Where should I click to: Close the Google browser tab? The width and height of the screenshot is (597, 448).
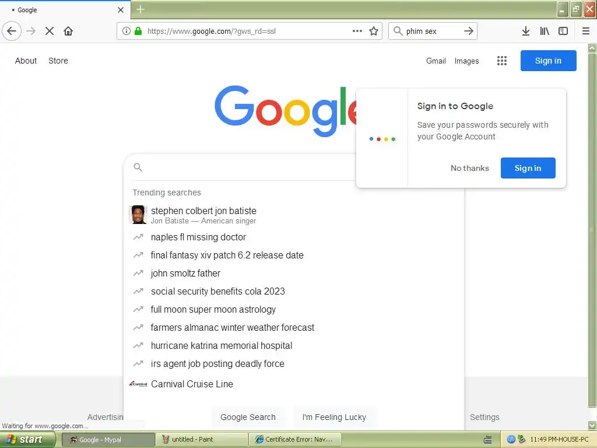(x=121, y=10)
